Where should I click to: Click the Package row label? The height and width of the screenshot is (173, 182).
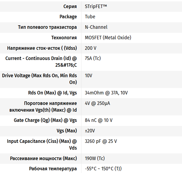click(x=68, y=17)
